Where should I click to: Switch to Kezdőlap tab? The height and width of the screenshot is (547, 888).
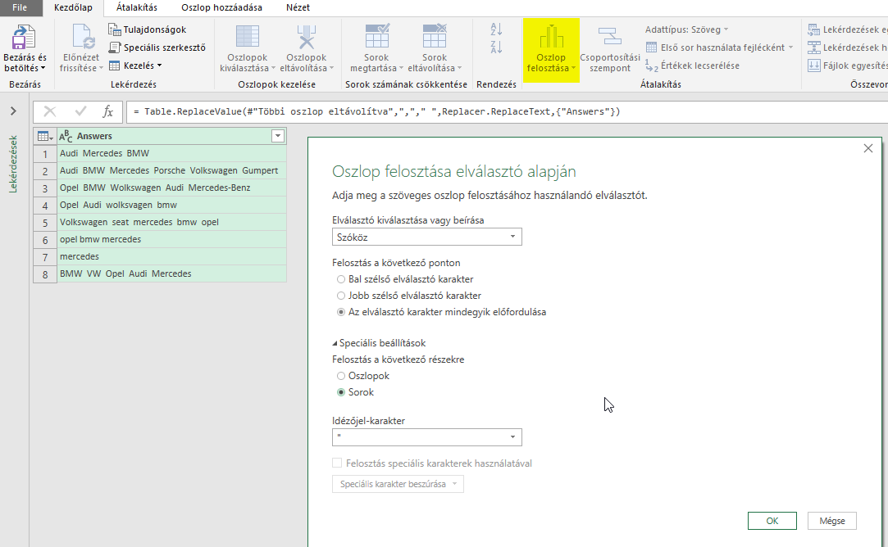coord(73,8)
